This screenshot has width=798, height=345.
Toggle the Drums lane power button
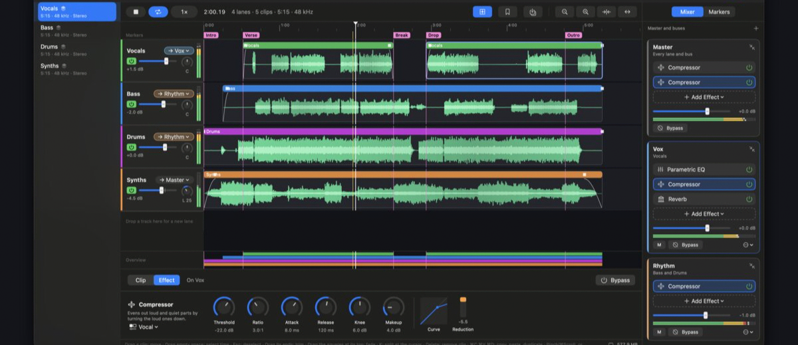pyautogui.click(x=132, y=147)
